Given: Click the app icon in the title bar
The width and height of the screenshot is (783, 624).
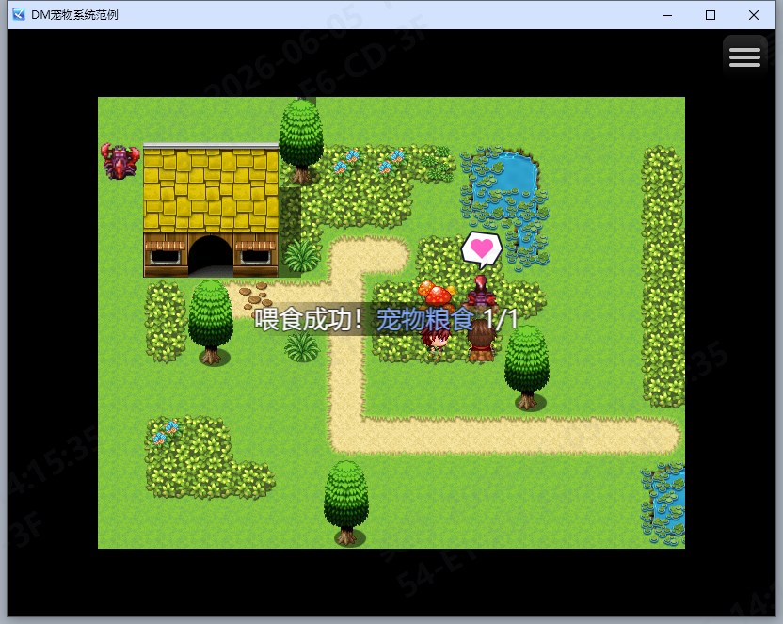Looking at the screenshot, I should (19, 14).
